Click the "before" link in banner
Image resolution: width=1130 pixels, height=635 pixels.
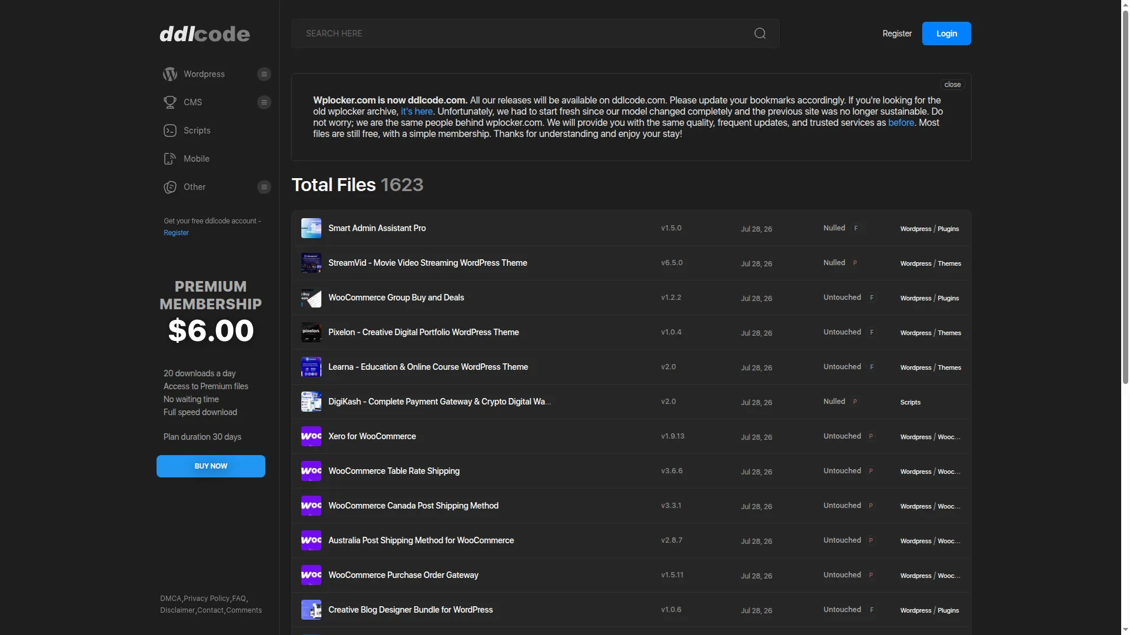click(901, 123)
